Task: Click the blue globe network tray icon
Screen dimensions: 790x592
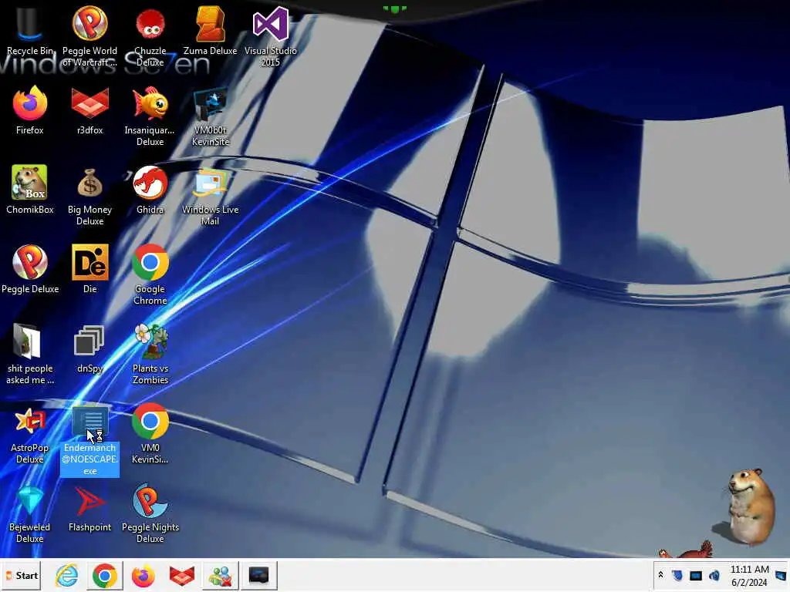Action: (x=714, y=575)
